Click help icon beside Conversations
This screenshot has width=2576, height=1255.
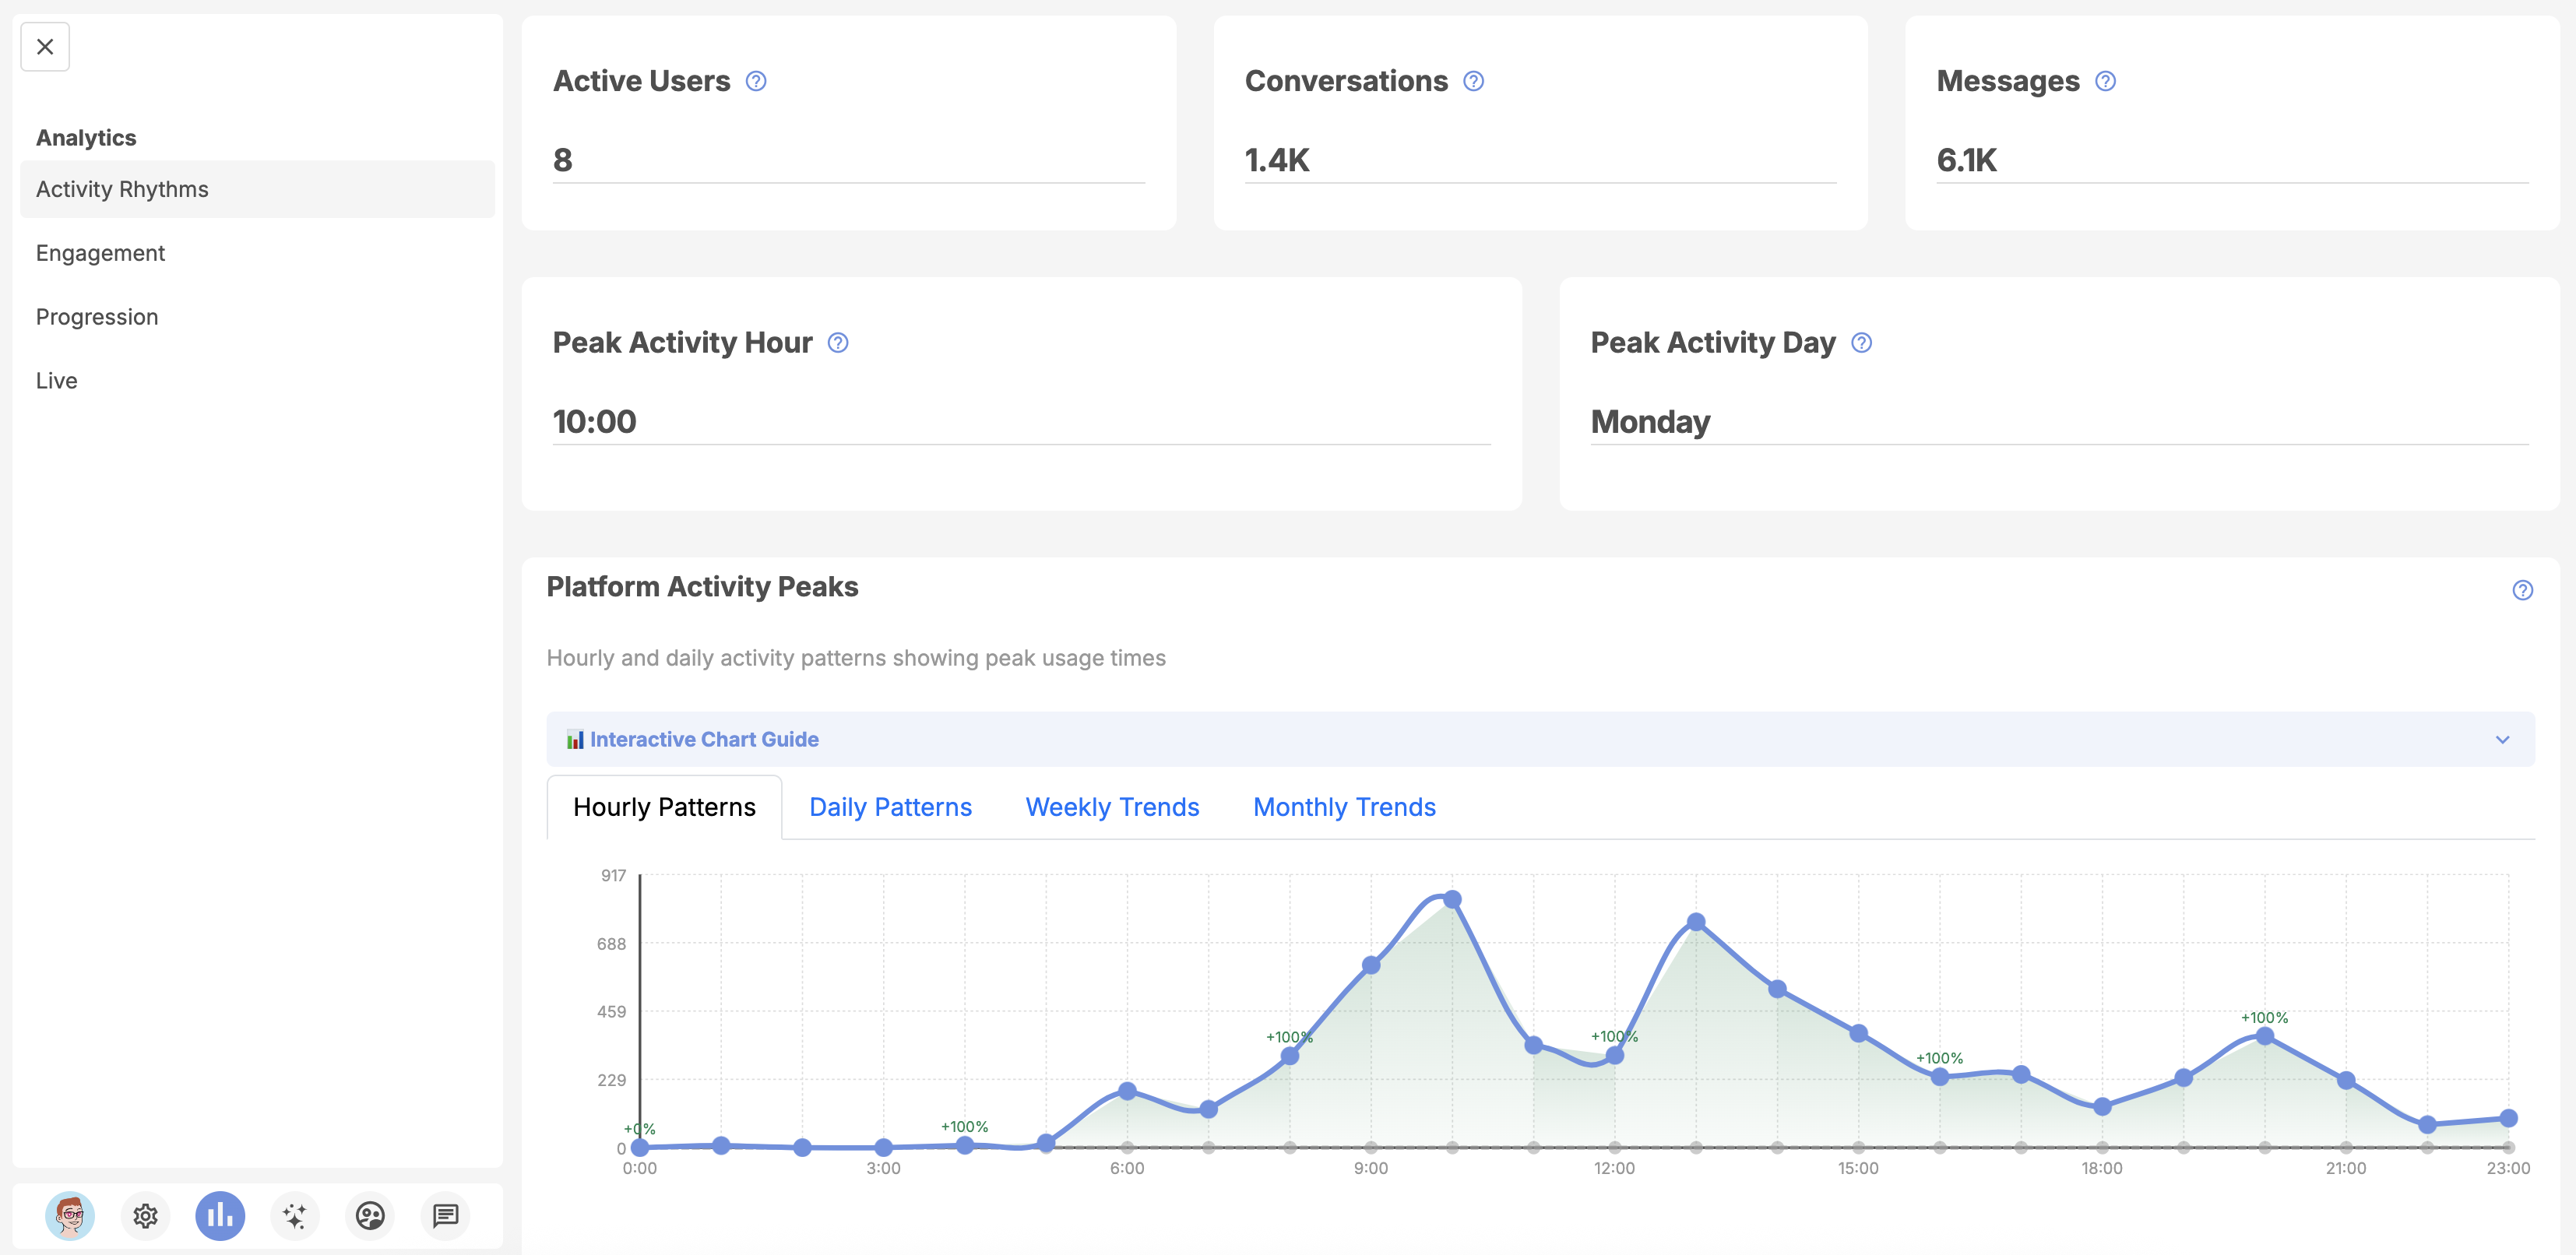click(x=1473, y=81)
